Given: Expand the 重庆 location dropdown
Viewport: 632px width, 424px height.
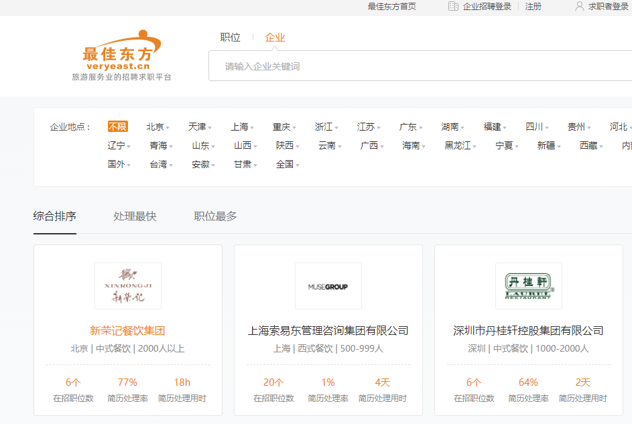Looking at the screenshot, I should tap(284, 127).
